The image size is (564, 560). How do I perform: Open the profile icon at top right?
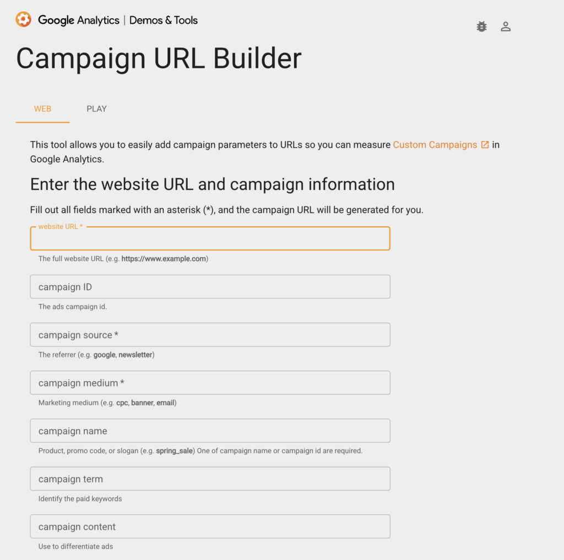506,26
